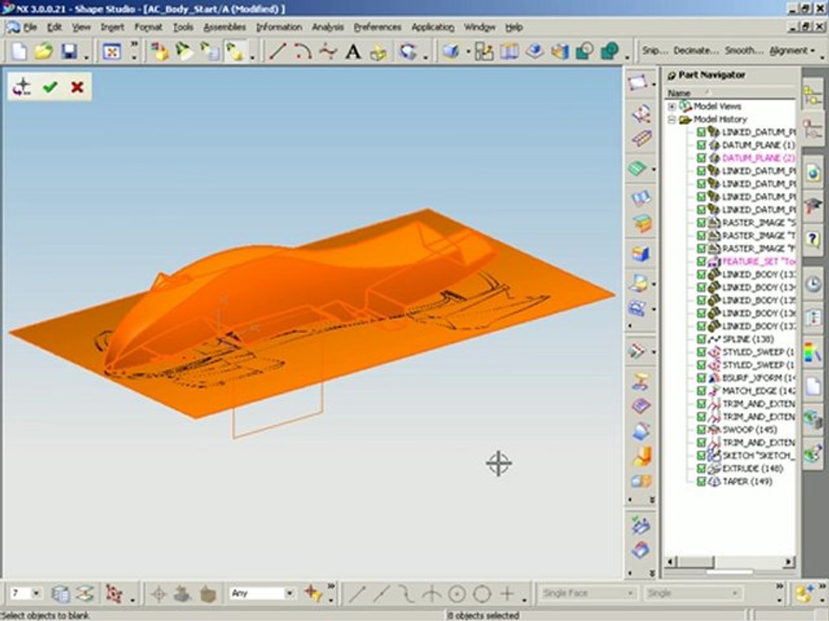This screenshot has height=621, width=829.
Task: Save the part with the floppy icon
Action: click(69, 51)
